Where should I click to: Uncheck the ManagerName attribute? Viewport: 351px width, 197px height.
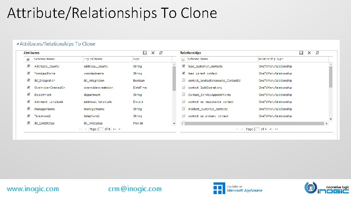tap(29, 109)
